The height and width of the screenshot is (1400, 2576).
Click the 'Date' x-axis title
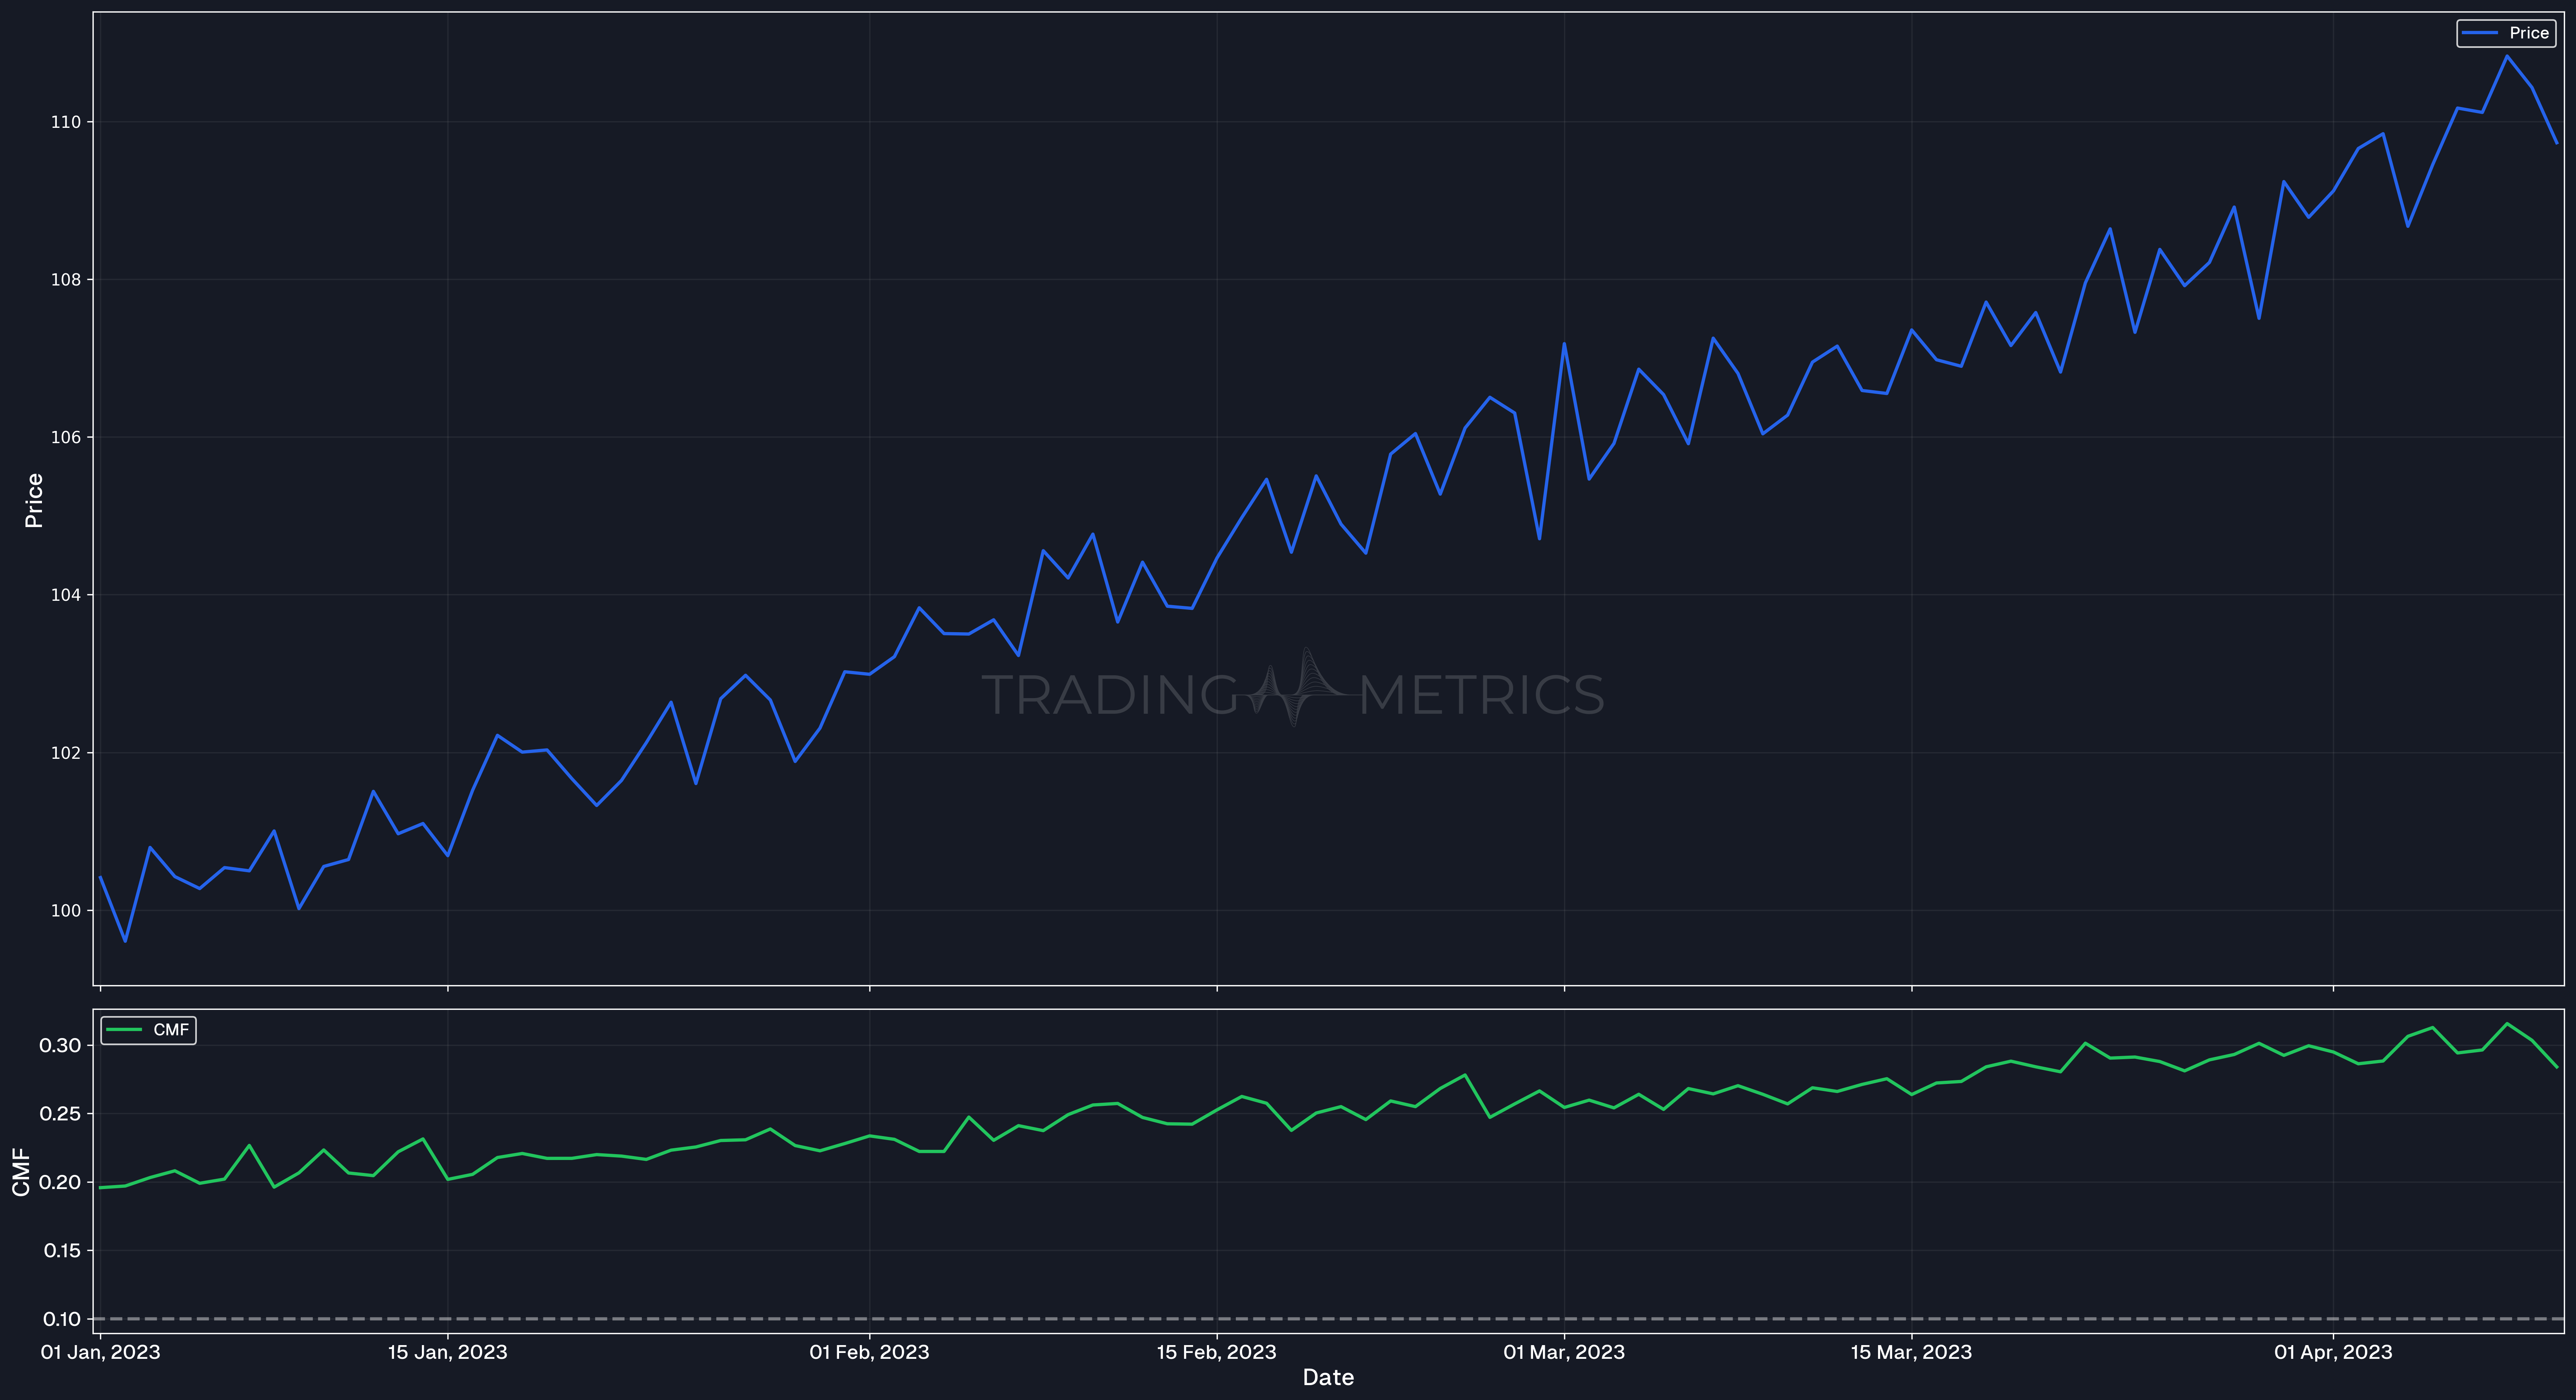(x=1328, y=1378)
